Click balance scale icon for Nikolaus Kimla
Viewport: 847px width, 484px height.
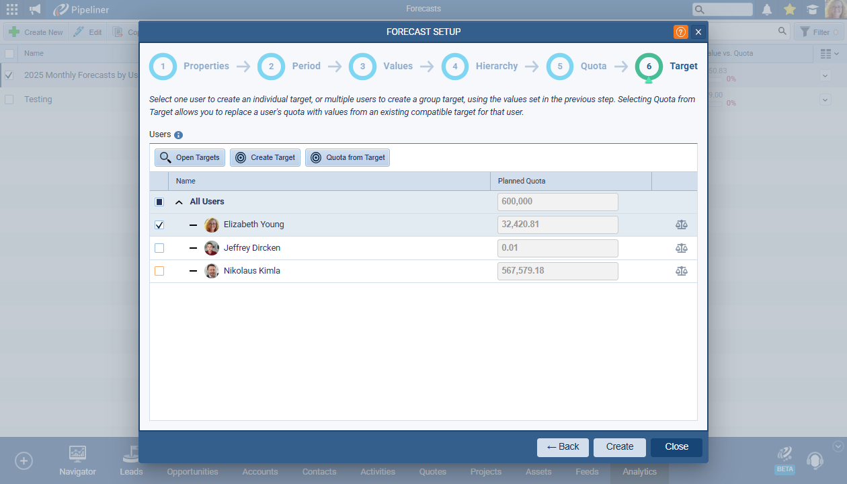(682, 271)
